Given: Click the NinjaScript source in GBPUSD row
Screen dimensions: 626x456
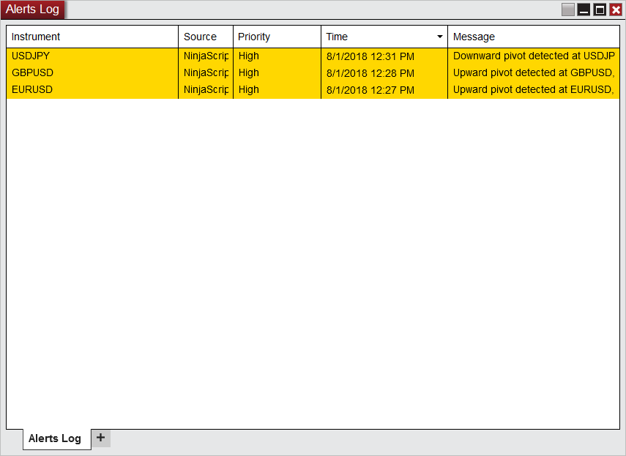Looking at the screenshot, I should point(206,73).
